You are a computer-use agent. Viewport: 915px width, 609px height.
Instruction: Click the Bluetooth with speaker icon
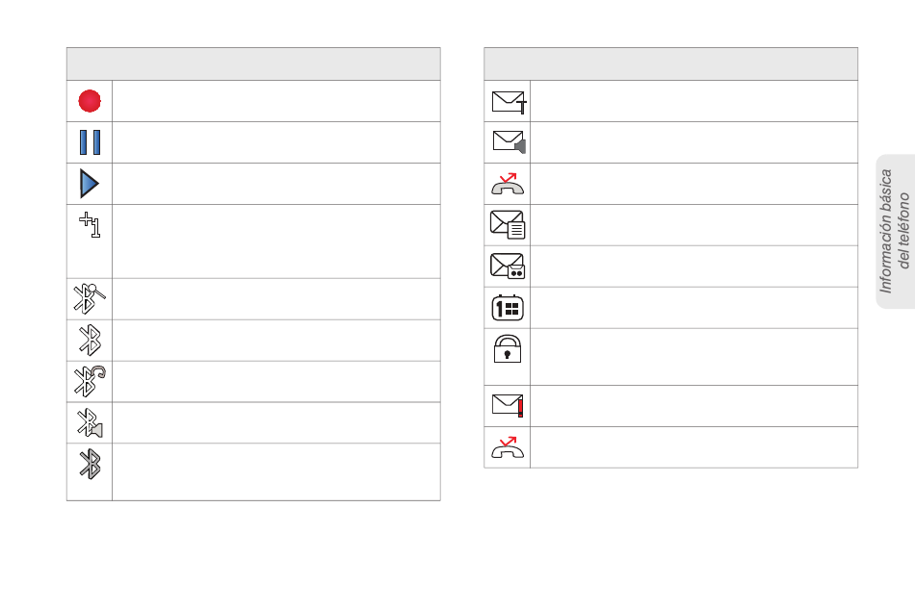point(90,423)
